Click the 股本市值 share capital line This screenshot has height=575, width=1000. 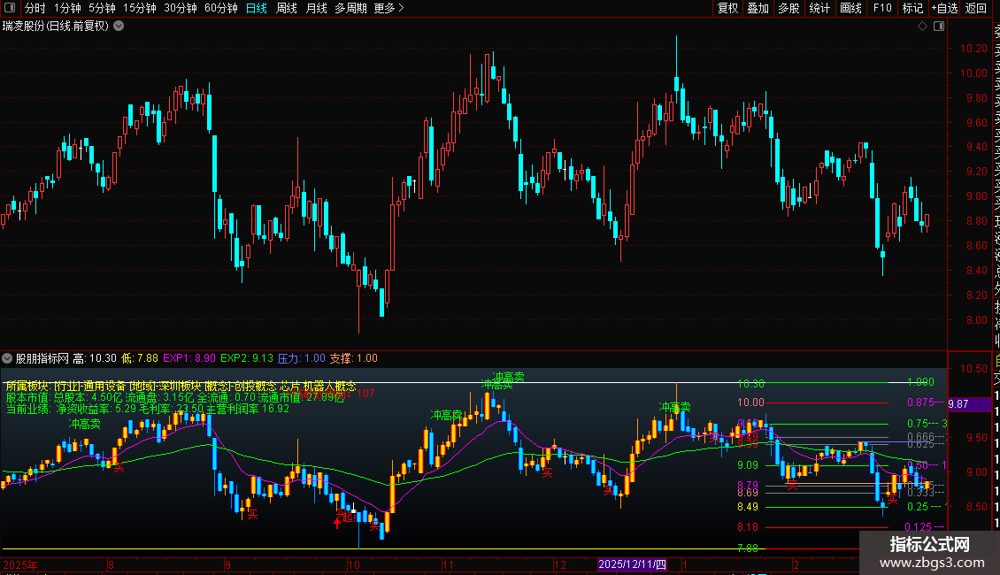175,397
